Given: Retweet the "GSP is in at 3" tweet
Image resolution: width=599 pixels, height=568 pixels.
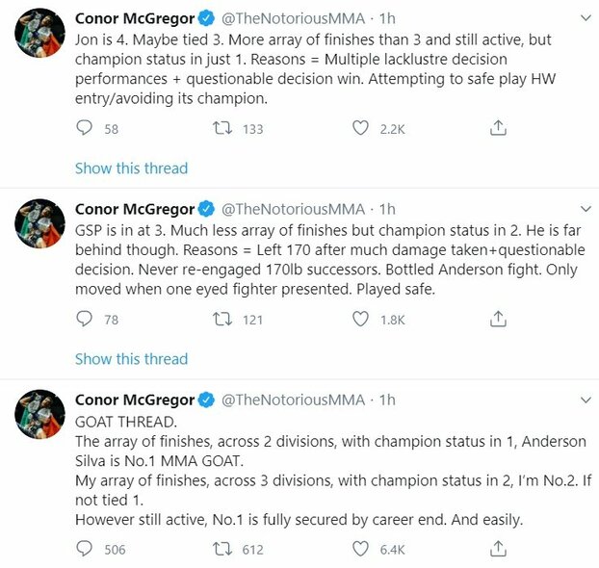Looking at the screenshot, I should pos(225,319).
